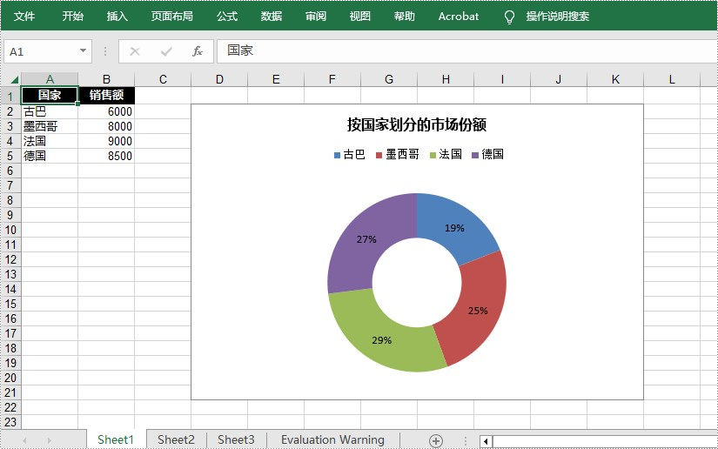
Task: Select the purple 27% doughnut slice
Action: [x=366, y=238]
